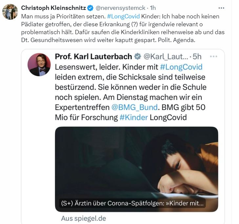Image resolution: width=239 pixels, height=224 pixels.
Task: Open the three-dot menu on the quoted Lauterbach tweet
Action: [x=214, y=56]
